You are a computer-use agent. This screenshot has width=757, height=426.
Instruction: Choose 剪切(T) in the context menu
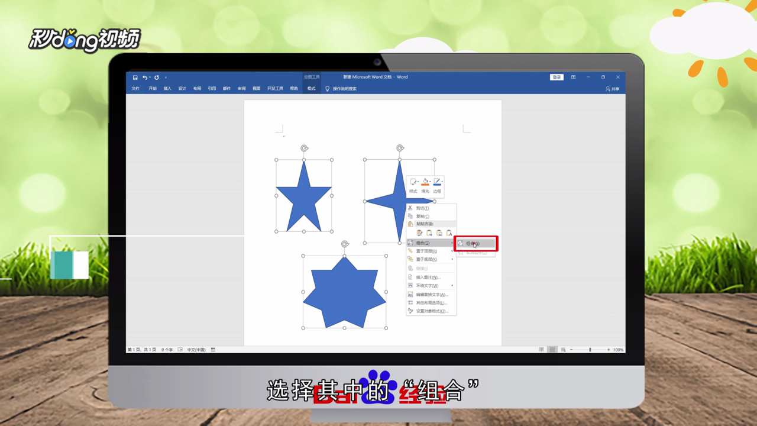pos(431,208)
